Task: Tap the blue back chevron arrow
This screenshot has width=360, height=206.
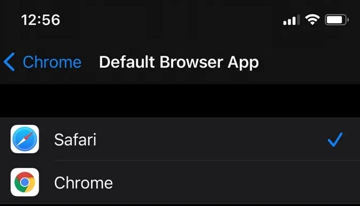Action: 9,62
